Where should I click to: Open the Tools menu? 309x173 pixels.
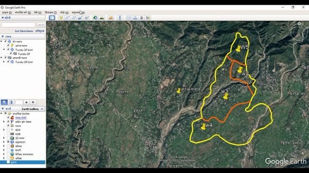coord(51,12)
